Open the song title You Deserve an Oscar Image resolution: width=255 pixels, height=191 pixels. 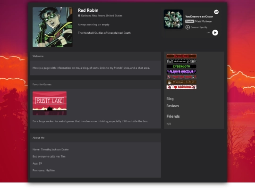tap(199, 17)
